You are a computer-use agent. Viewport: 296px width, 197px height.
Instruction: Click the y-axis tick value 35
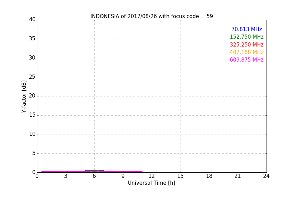pyautogui.click(x=32, y=39)
